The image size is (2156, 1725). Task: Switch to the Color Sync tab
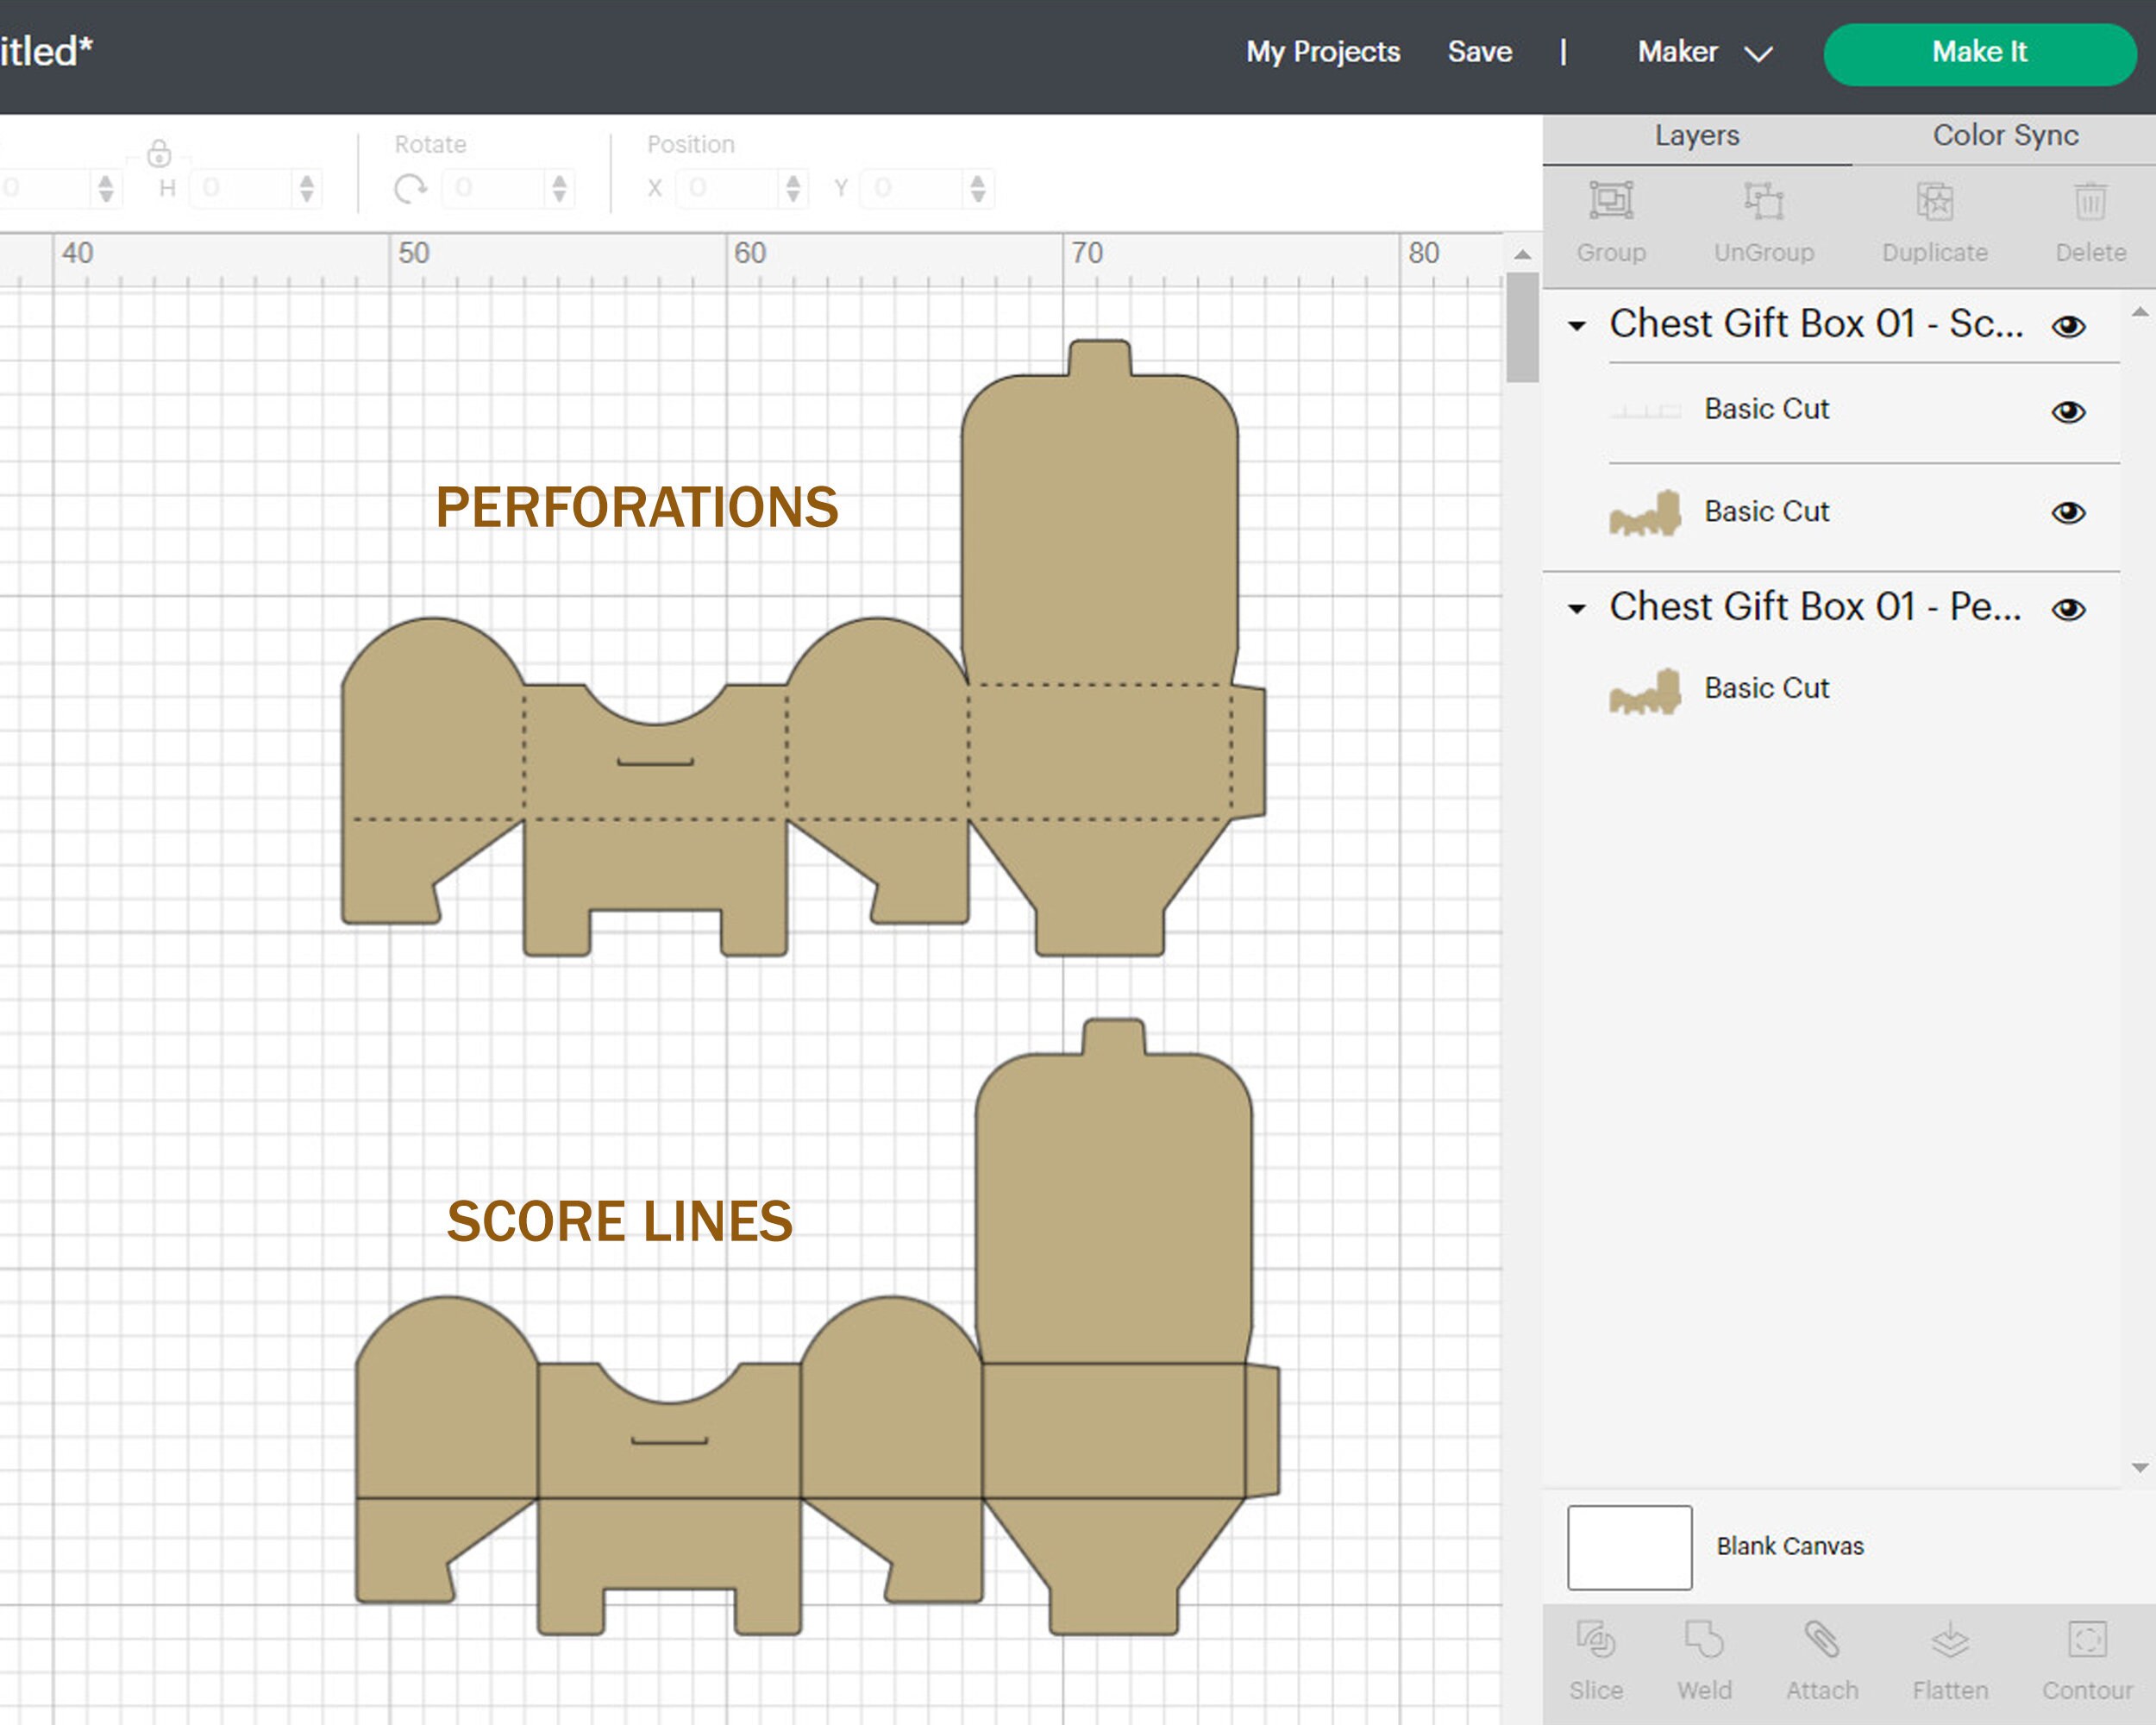(2004, 135)
